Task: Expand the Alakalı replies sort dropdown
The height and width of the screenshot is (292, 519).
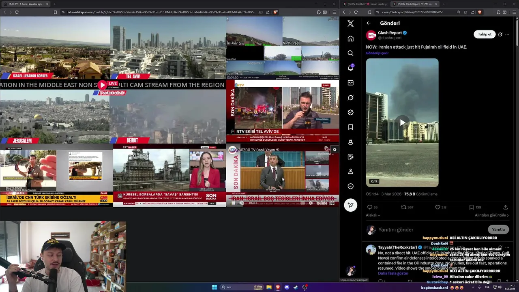Action: [373, 215]
